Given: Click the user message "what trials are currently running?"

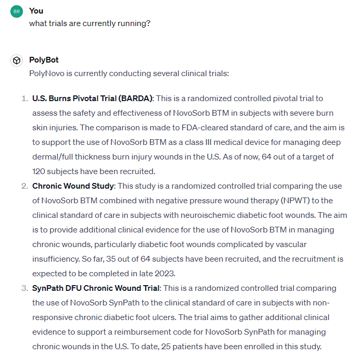Looking at the screenshot, I should [x=90, y=23].
